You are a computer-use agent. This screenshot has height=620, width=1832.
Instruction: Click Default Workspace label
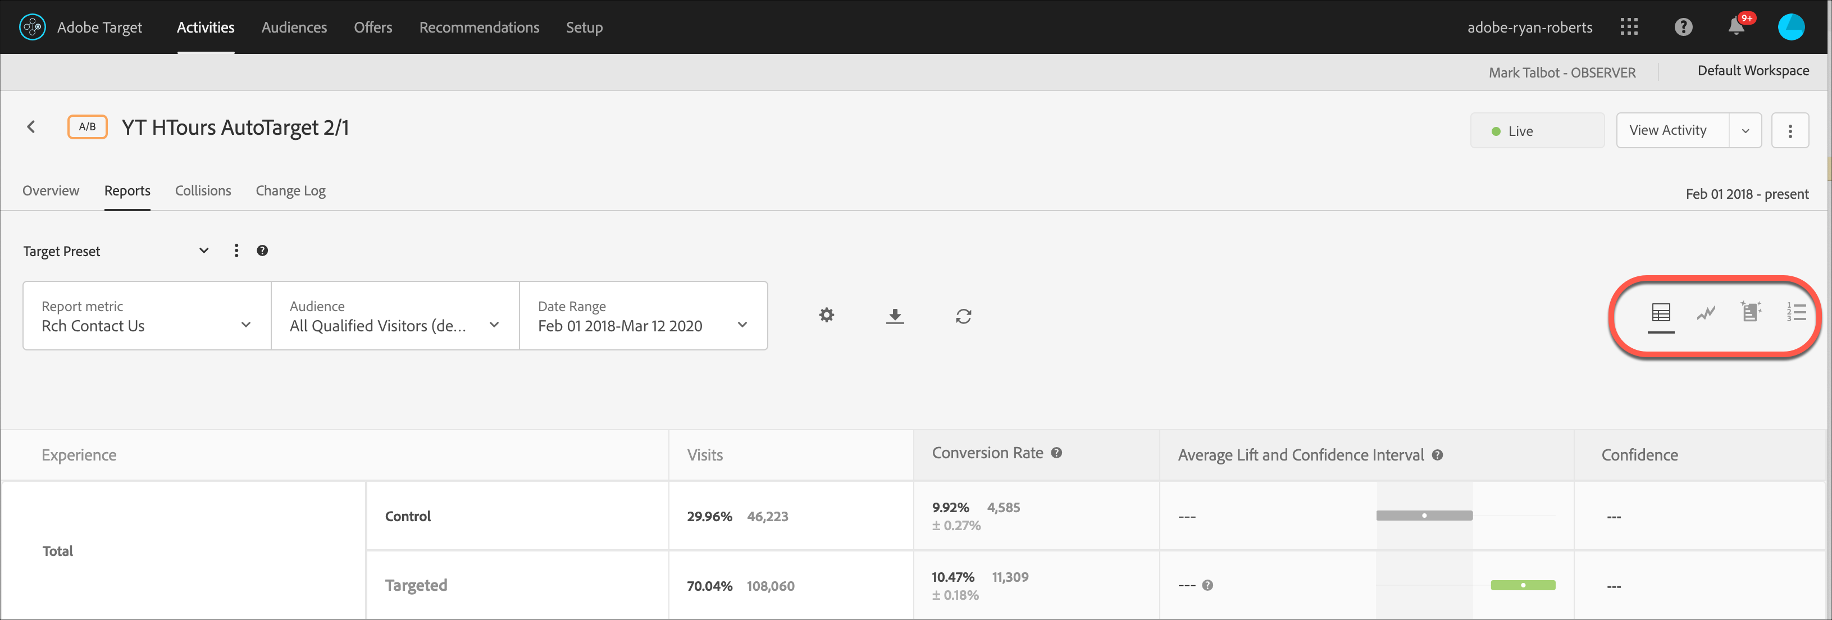1752,70
